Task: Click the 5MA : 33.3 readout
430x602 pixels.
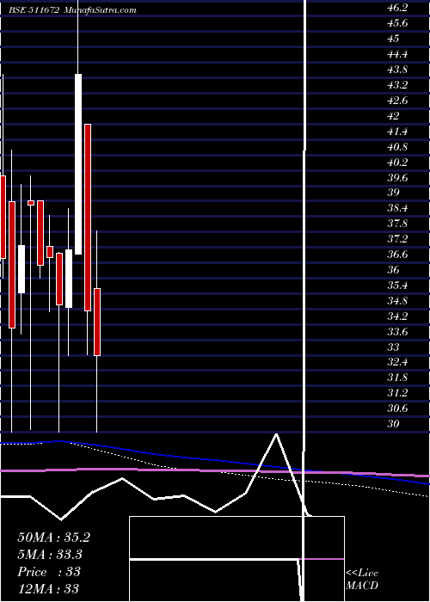Action: coord(50,555)
